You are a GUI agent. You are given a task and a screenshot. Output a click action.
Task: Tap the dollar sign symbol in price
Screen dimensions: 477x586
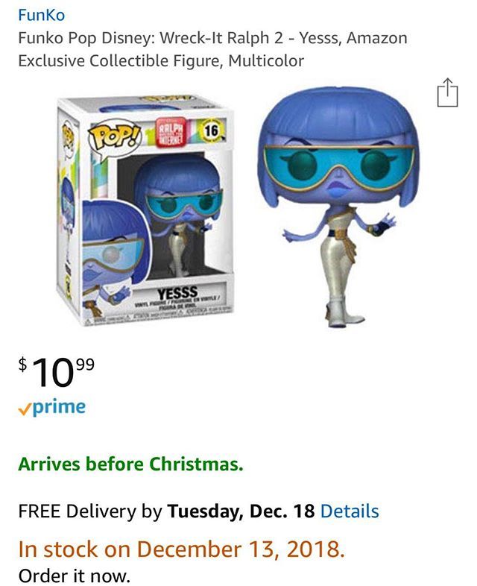point(23,364)
